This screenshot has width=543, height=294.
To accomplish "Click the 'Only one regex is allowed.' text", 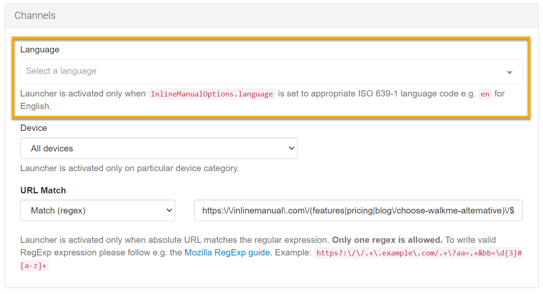I will coord(387,240).
